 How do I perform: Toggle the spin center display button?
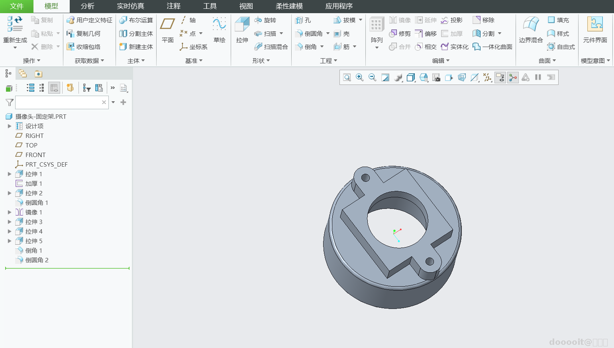click(x=513, y=77)
